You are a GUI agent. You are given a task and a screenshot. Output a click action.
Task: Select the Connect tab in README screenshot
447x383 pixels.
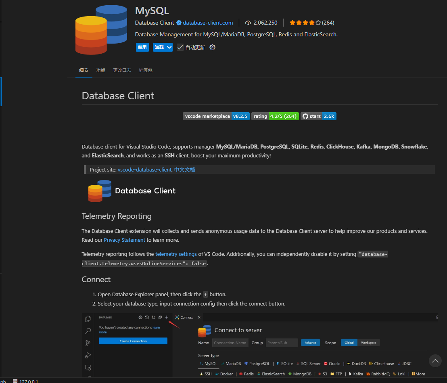pyautogui.click(x=184, y=317)
